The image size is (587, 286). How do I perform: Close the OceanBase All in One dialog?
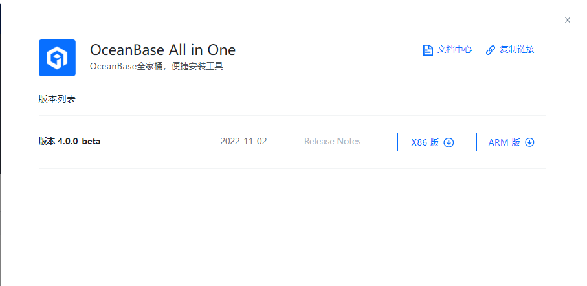568,20
